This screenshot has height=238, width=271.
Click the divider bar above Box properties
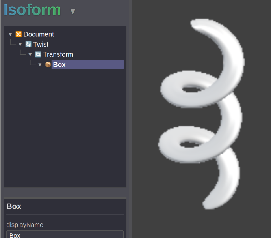pyautogui.click(x=65, y=198)
